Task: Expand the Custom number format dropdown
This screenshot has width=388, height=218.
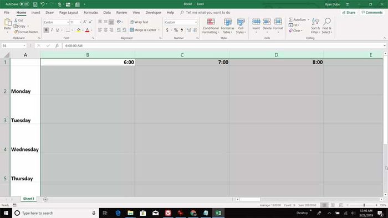Action: tap(196, 22)
